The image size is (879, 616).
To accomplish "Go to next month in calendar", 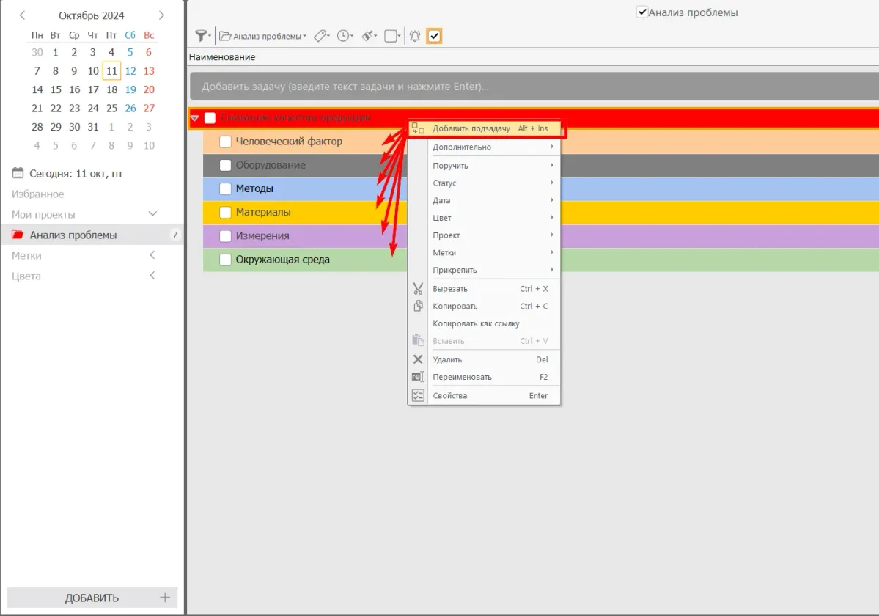I will click(x=161, y=15).
